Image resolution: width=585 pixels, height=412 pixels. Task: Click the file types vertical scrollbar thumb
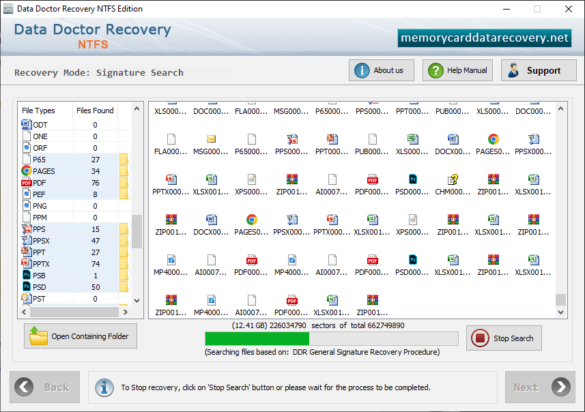(137, 231)
